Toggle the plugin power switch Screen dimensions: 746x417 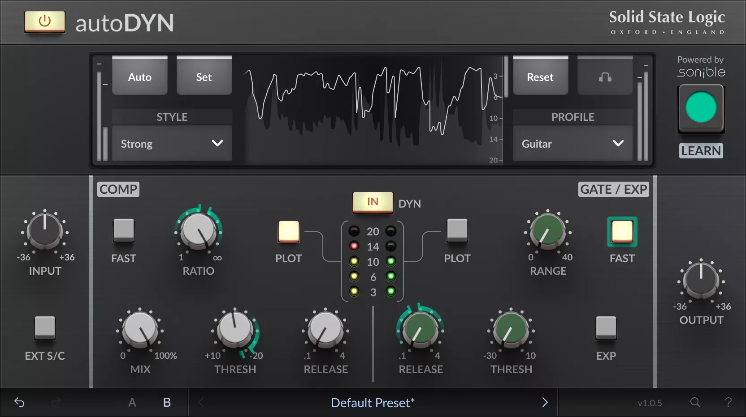tap(44, 22)
